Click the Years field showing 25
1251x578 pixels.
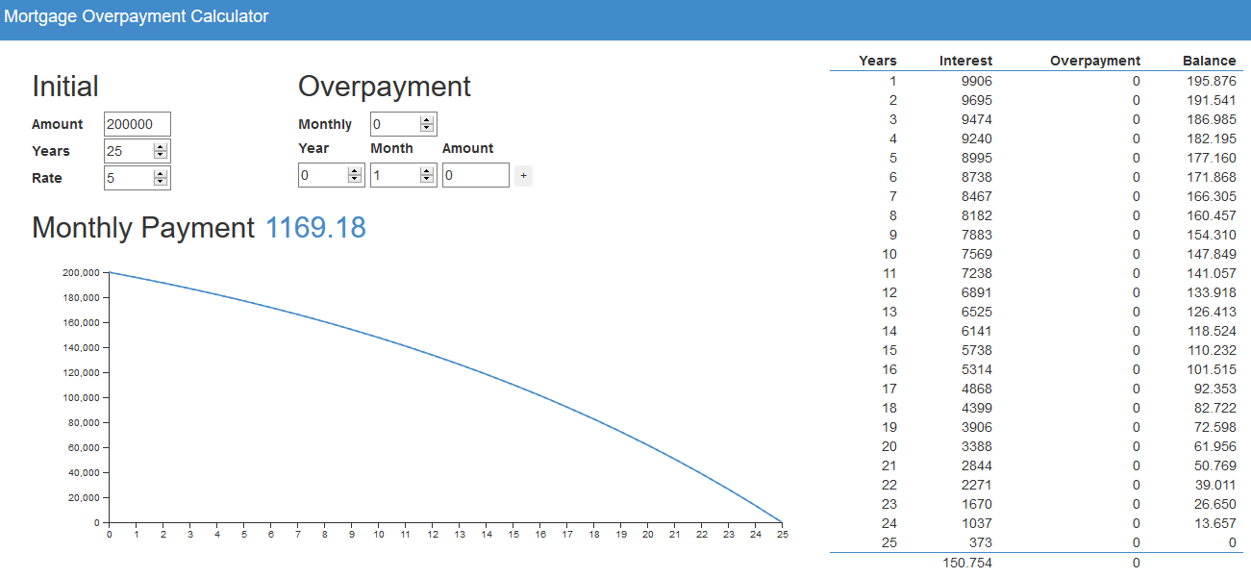[125, 150]
